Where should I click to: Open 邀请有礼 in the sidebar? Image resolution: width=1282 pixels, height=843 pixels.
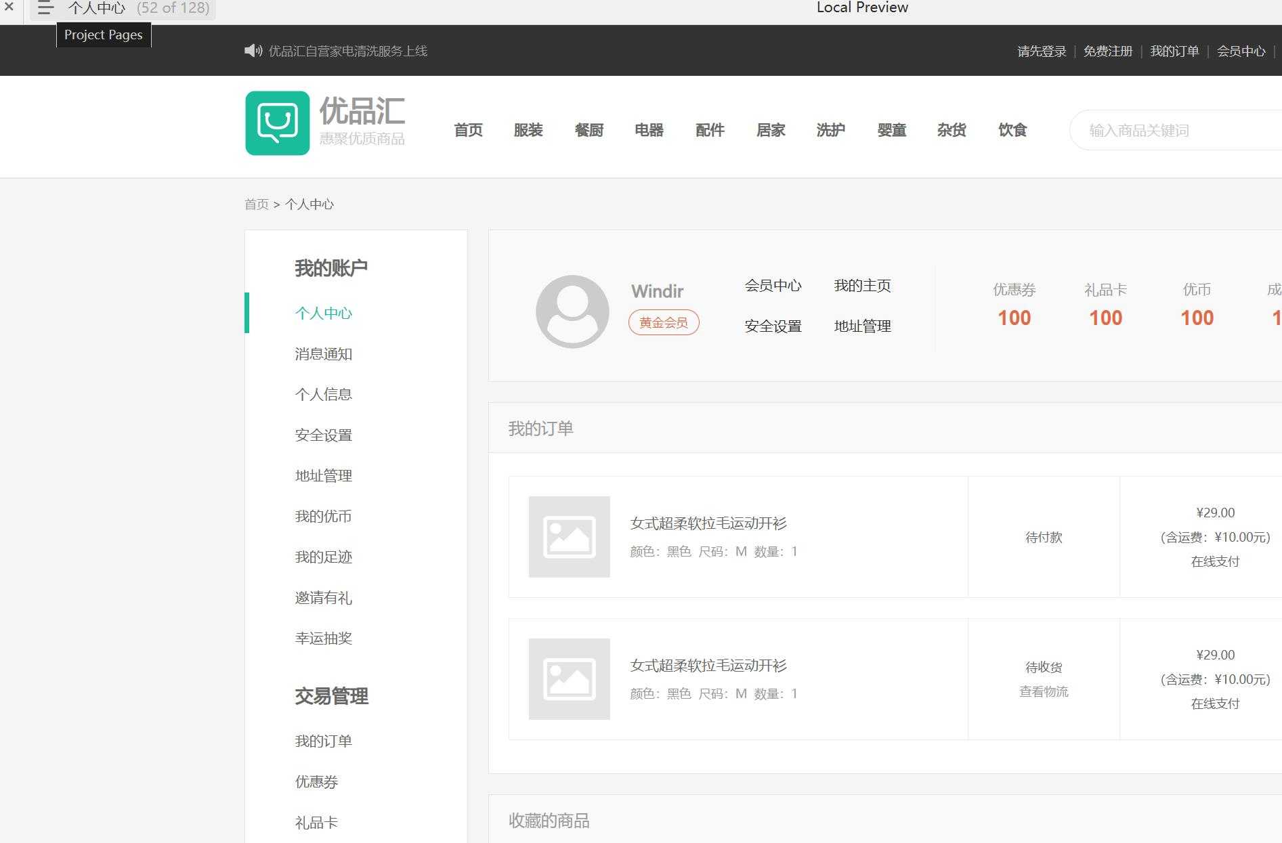324,598
